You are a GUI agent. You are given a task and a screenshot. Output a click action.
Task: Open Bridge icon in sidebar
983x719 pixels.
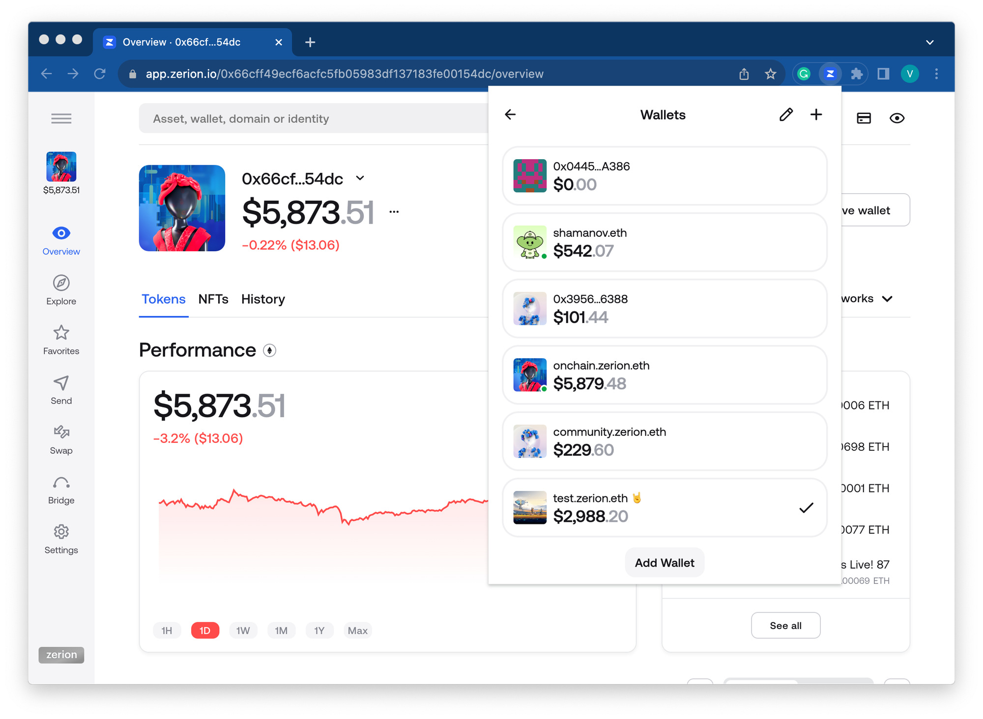pyautogui.click(x=61, y=483)
